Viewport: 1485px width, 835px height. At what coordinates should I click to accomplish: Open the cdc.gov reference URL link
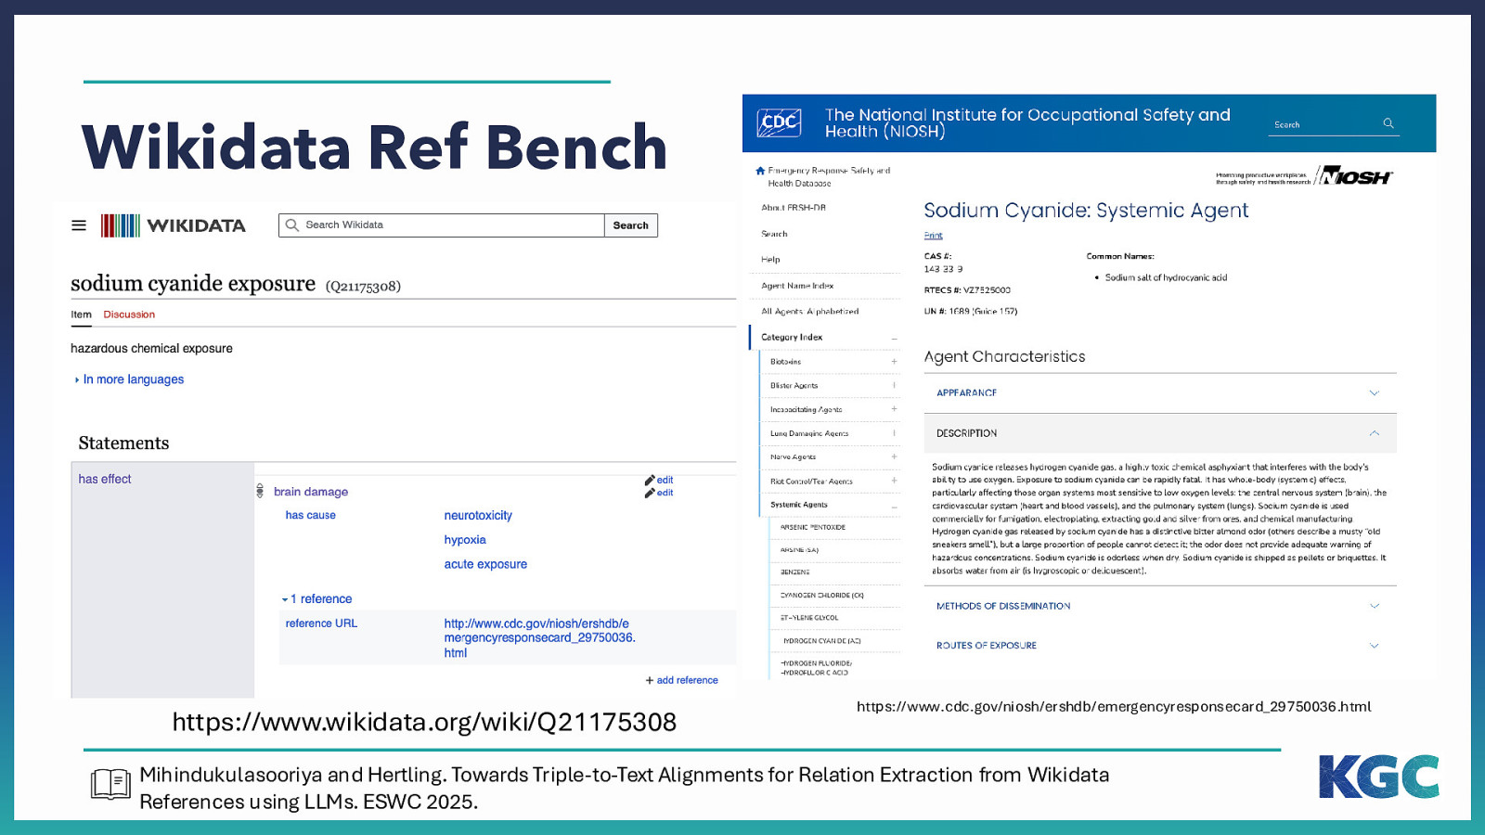click(x=539, y=638)
